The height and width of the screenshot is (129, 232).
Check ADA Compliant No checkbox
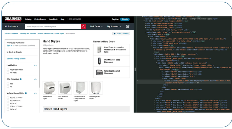pos(8,87)
